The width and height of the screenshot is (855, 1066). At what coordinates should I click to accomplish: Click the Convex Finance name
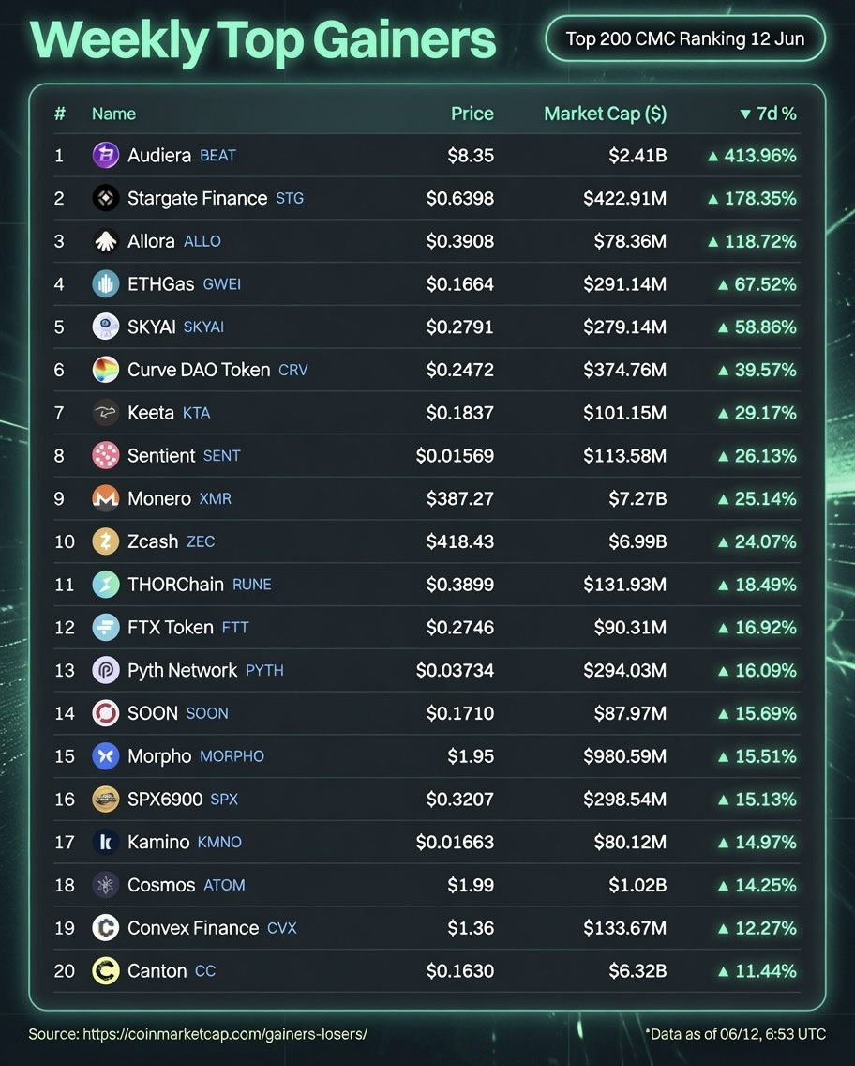[193, 927]
